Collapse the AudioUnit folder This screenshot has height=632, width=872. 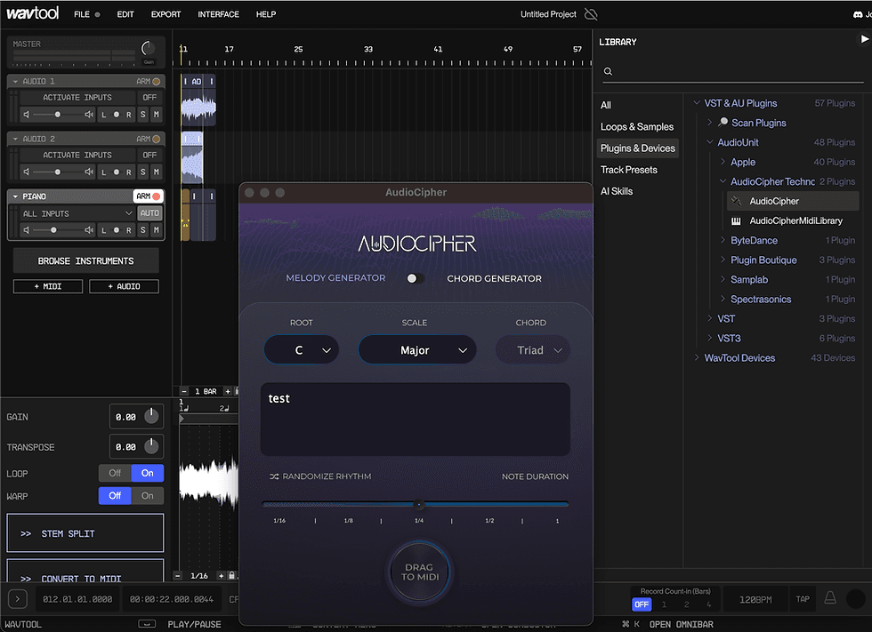(710, 142)
